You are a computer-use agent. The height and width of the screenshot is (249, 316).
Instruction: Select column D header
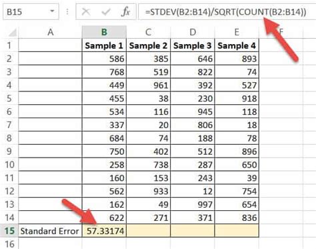click(193, 32)
